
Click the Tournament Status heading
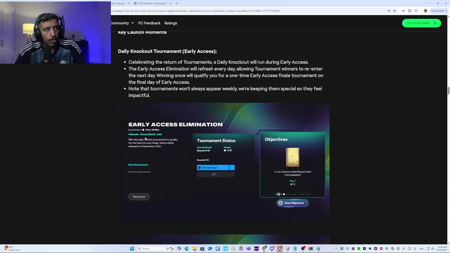216,141
